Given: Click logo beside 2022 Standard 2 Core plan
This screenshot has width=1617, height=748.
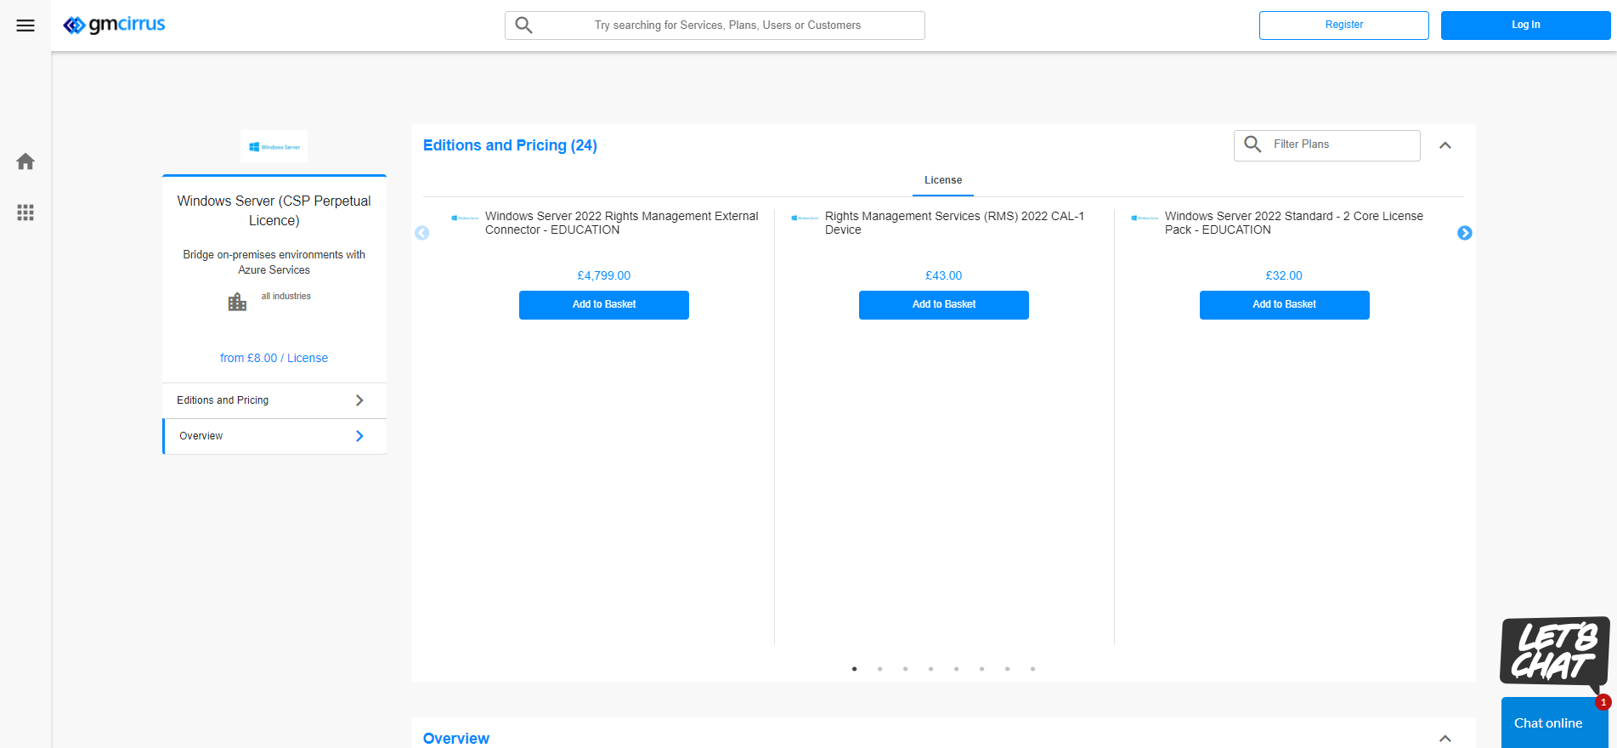Looking at the screenshot, I should 1145,218.
